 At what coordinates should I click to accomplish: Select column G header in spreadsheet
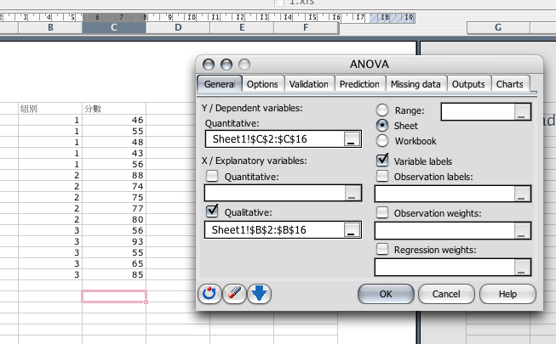tap(498, 27)
